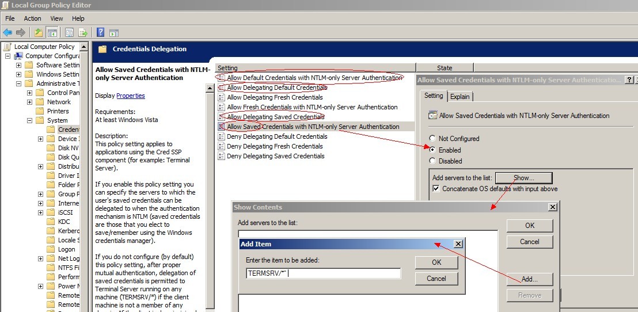Screen dimensions: 638x312
Task: Click the Up one level folder icon
Action: coord(39,32)
